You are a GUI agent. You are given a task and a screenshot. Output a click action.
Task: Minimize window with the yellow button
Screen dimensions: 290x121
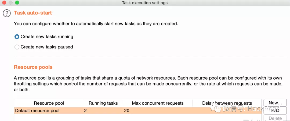pyautogui.click(x=10, y=3)
